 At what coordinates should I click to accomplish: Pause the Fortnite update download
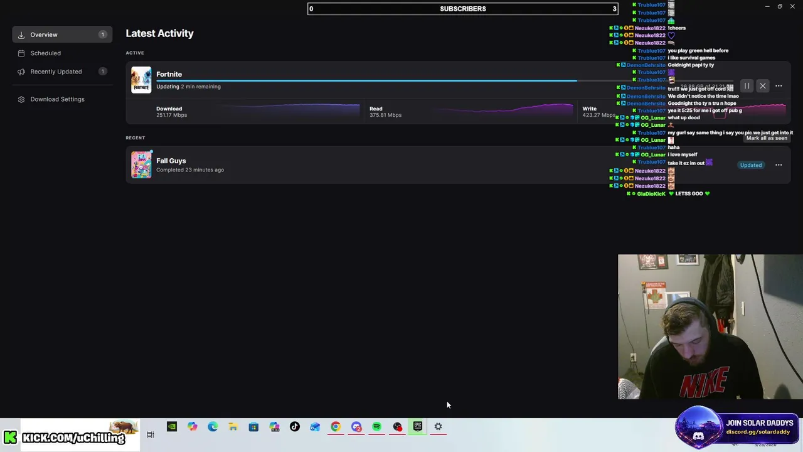[x=747, y=86]
